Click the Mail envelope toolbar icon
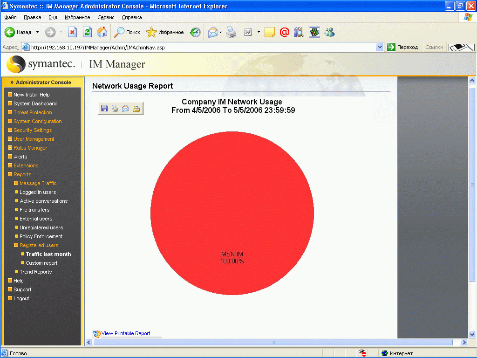 click(213, 32)
